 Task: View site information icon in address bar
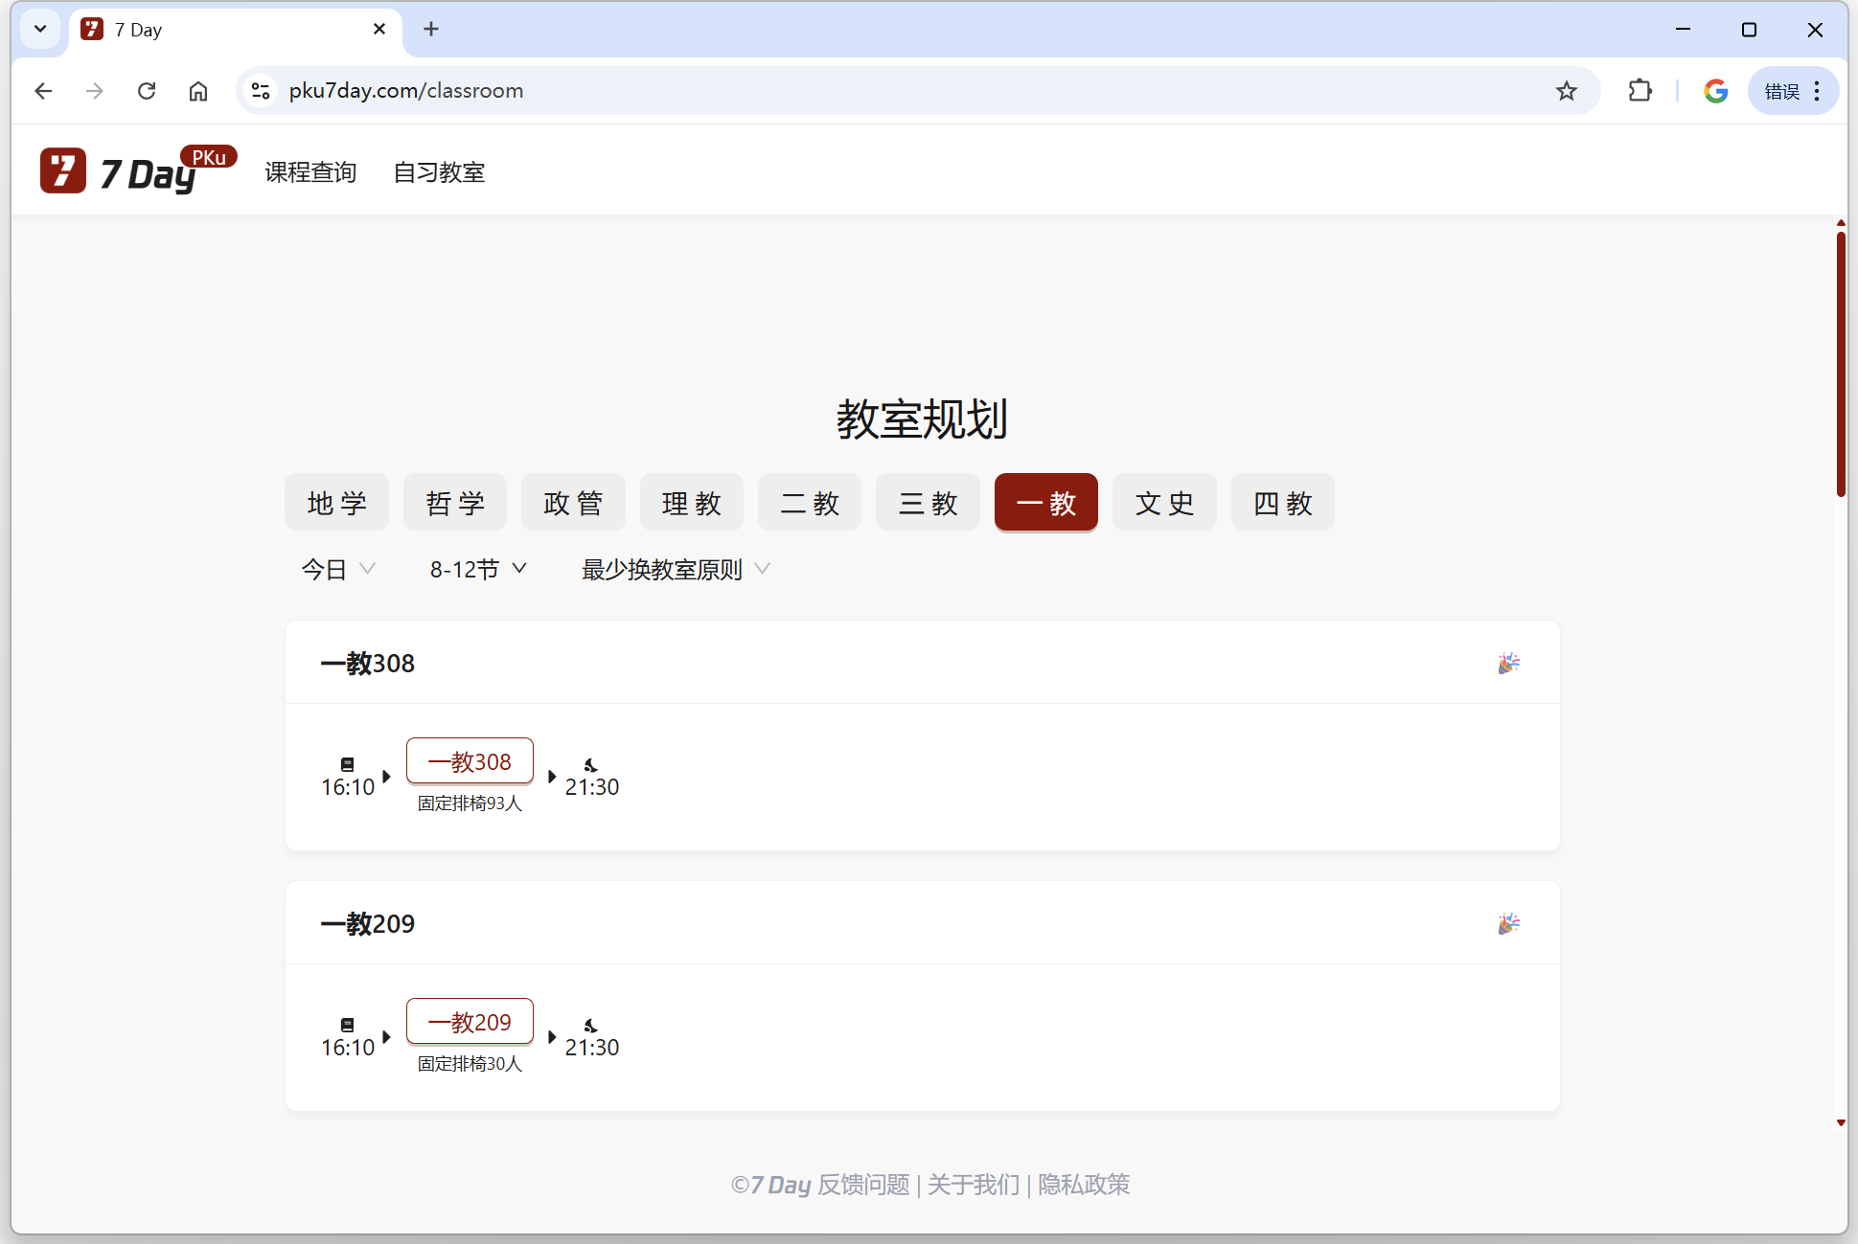[261, 91]
